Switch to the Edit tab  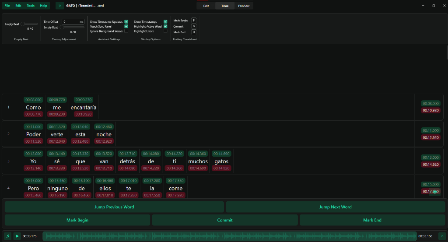point(206,6)
